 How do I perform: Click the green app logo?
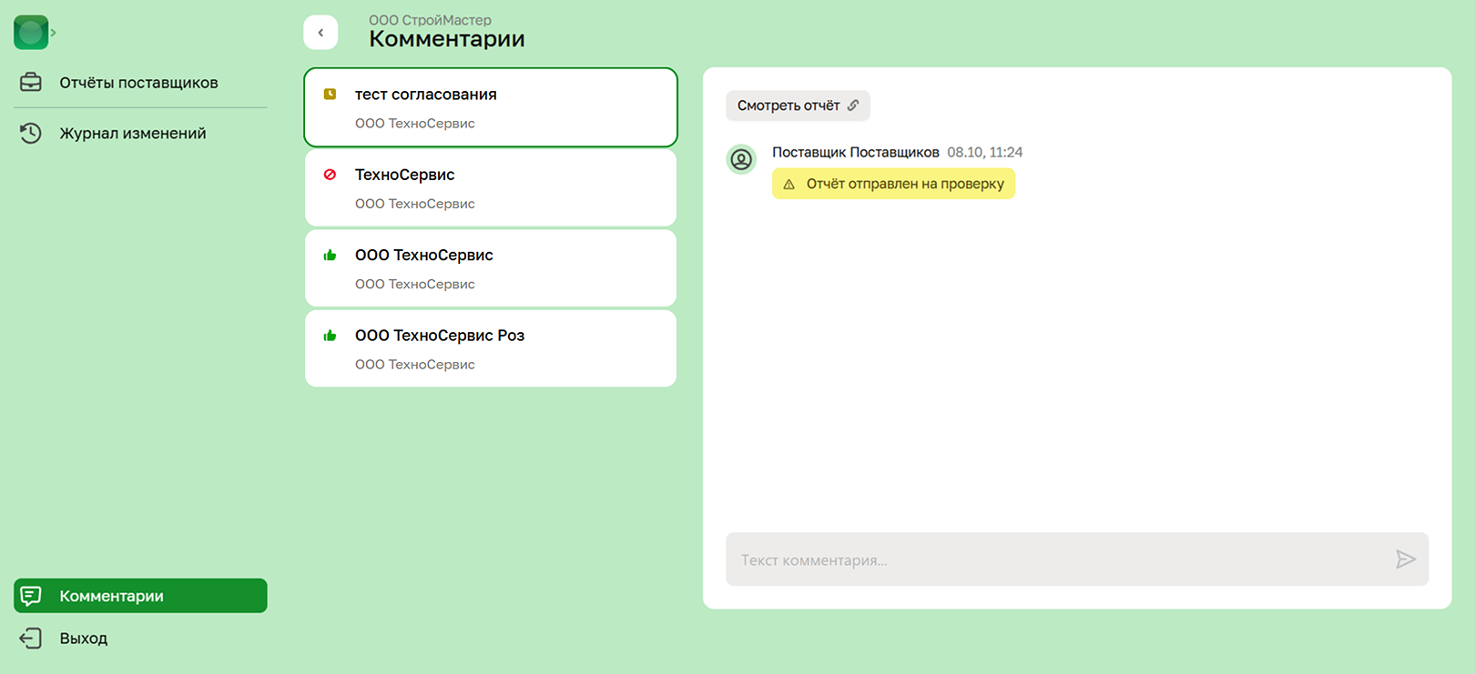pyautogui.click(x=31, y=33)
